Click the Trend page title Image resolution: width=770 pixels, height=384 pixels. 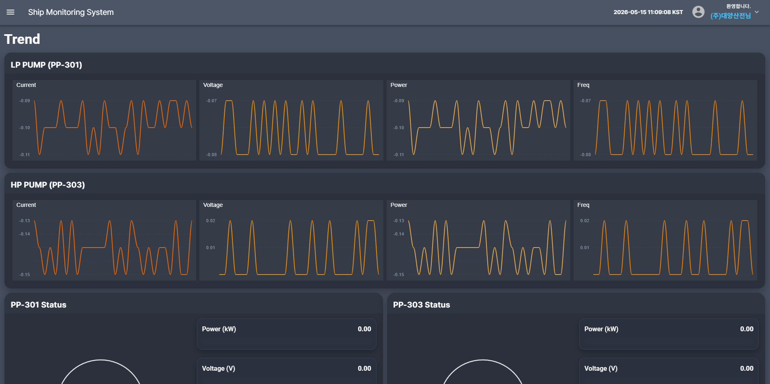(22, 39)
